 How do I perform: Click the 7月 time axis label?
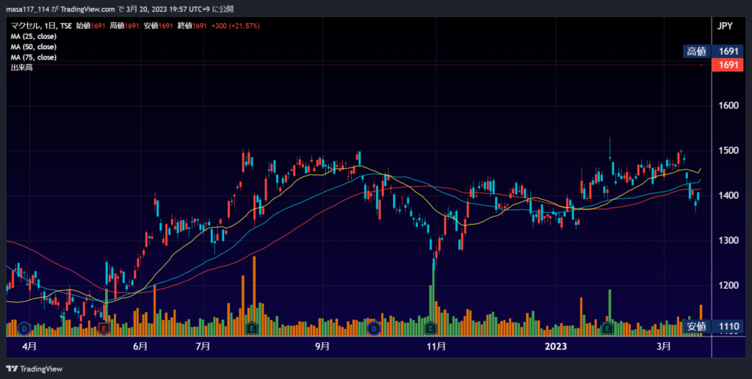203,347
